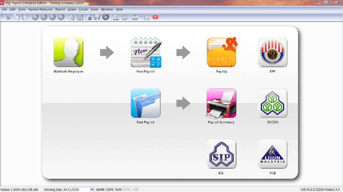
Task: Expand the Working Date dropdown arrow
Action: pyautogui.click(x=92, y=189)
